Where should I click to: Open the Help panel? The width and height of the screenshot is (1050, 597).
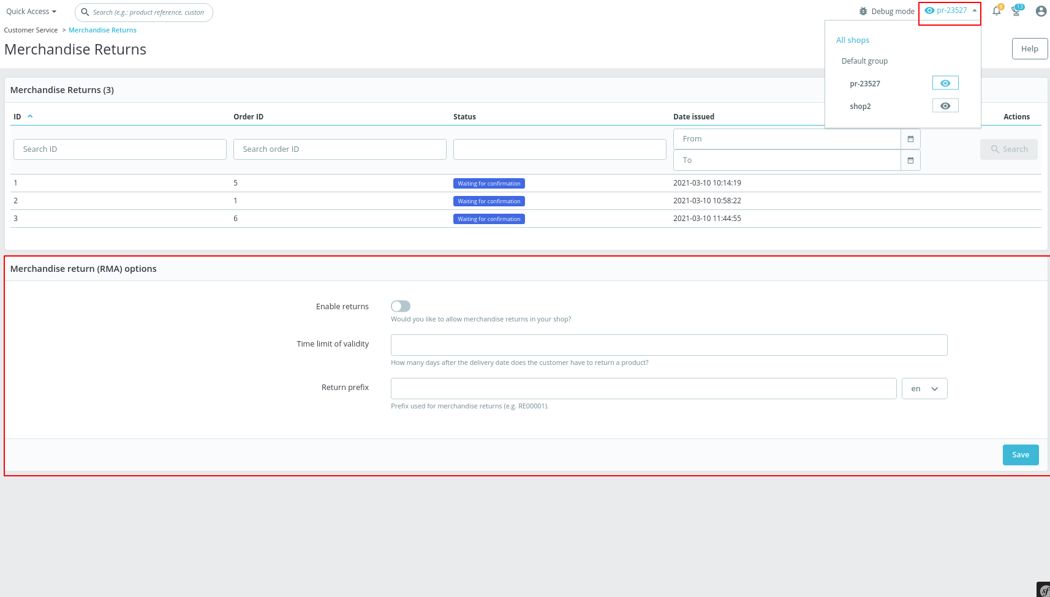1029,48
